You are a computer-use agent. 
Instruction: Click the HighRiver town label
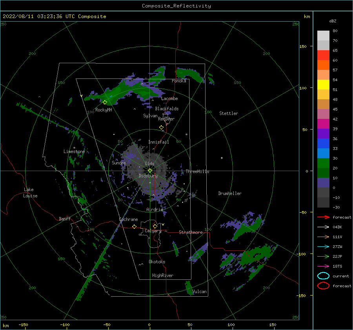tap(163, 275)
